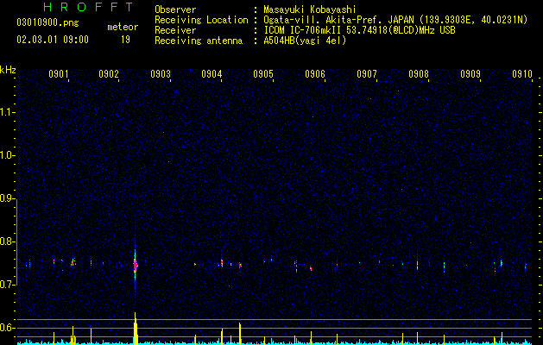Click the tallest yellow intensity spike after 0902

[x=136, y=329]
